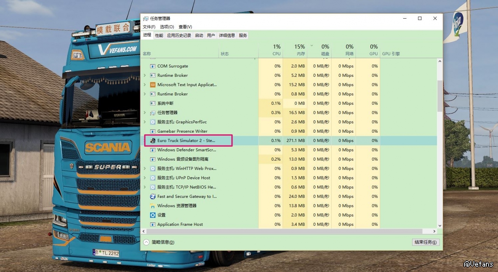Screen dimensions: 498x272
Task: Click the Gamebar Presence Writer icon
Action: click(x=153, y=131)
